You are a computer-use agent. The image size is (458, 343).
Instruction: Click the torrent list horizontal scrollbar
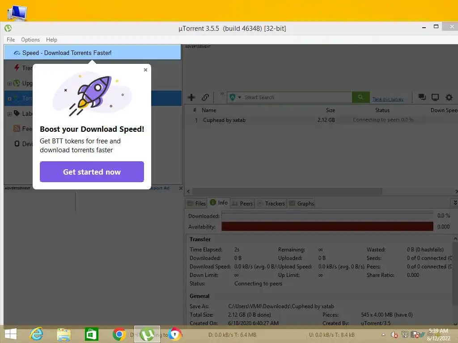287,191
